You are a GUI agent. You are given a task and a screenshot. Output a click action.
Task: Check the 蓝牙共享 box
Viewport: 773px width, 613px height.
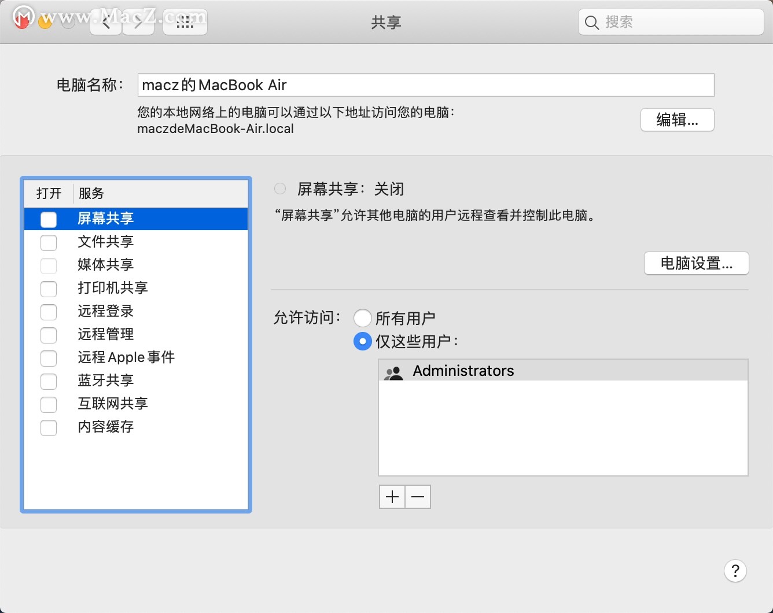(x=49, y=381)
